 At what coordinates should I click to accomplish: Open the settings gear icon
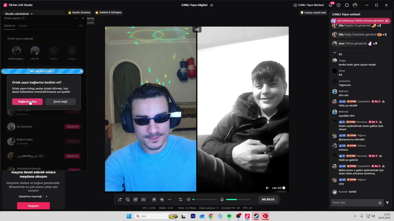pyautogui.click(x=347, y=5)
